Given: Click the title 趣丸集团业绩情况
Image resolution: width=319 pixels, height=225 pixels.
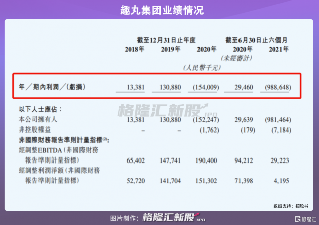Looking at the screenshot, I should 162,10.
